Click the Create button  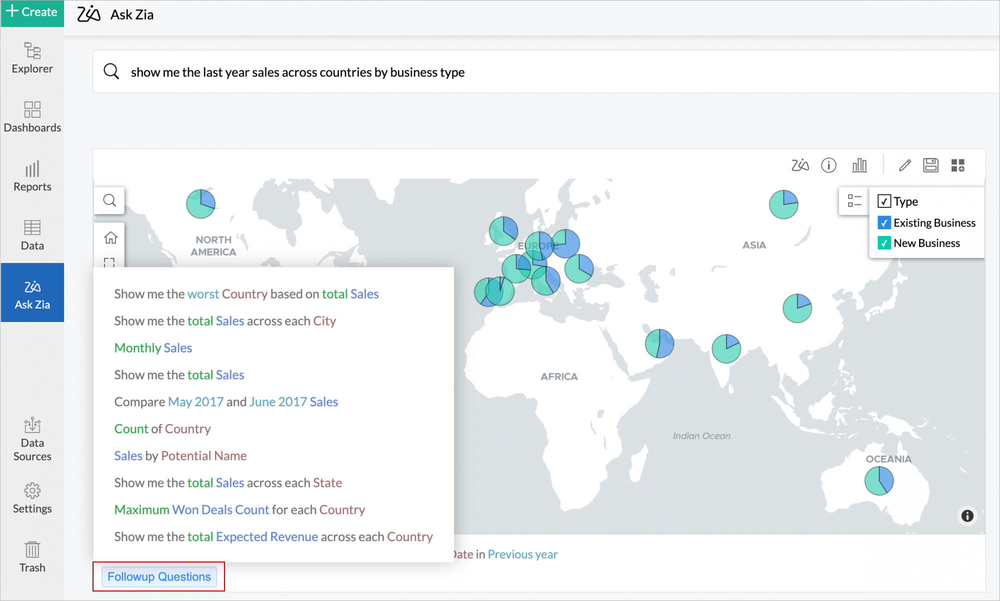(x=32, y=12)
